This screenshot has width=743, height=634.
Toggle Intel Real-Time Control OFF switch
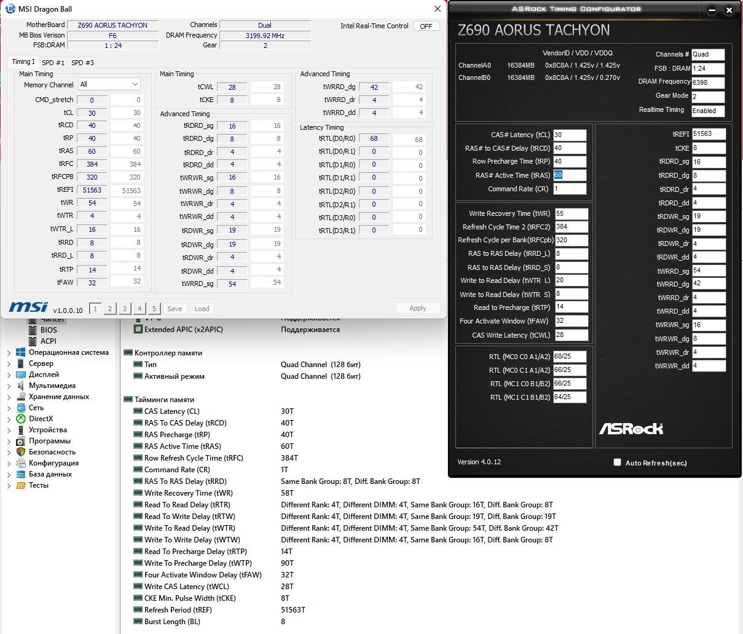point(427,26)
